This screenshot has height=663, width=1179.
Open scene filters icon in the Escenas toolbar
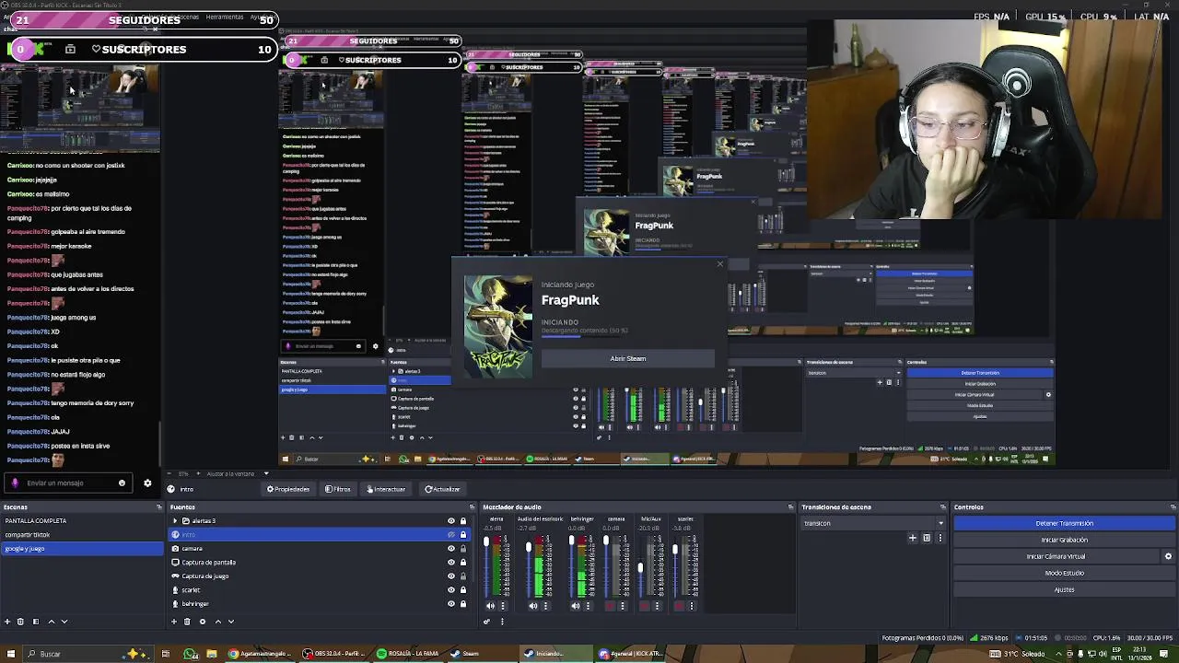36,622
